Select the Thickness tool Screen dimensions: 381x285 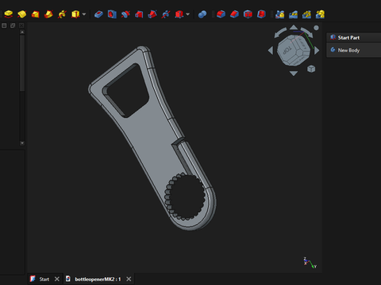(x=261, y=14)
